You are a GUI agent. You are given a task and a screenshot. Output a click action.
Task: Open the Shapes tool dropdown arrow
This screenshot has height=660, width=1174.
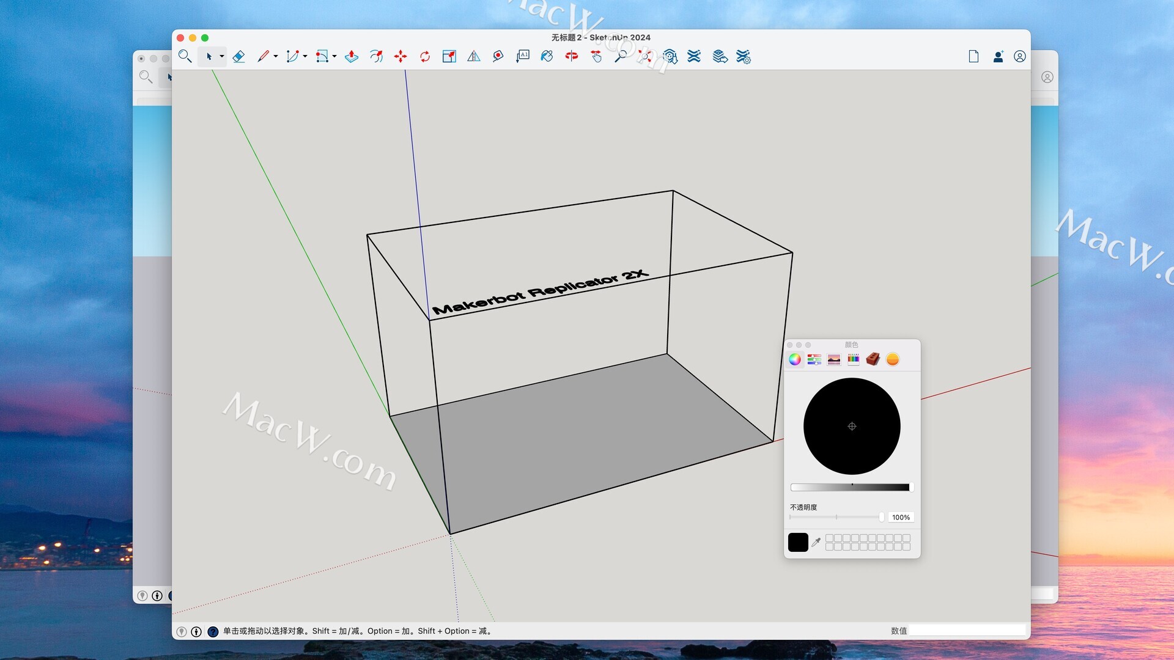(334, 56)
